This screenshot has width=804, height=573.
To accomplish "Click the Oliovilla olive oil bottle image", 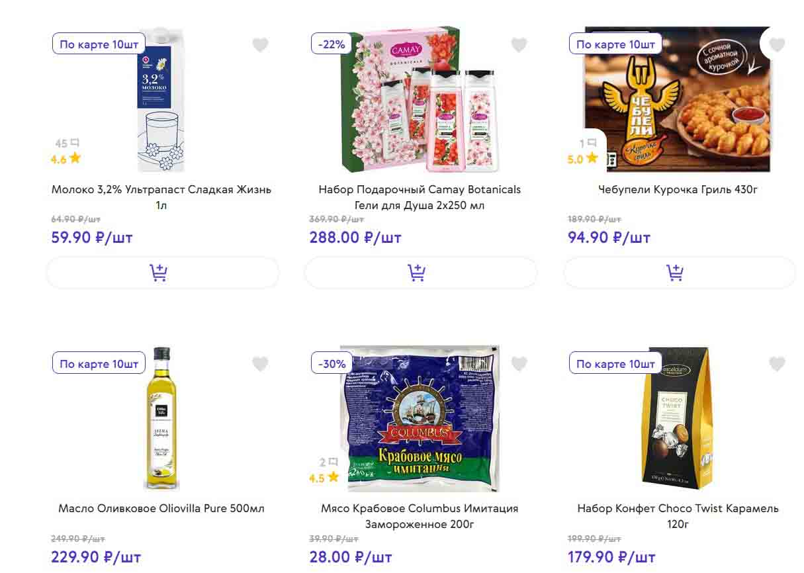I will pyautogui.click(x=161, y=418).
